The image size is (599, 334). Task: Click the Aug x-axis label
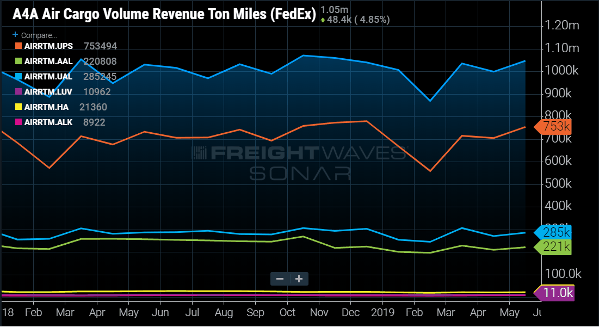click(224, 313)
